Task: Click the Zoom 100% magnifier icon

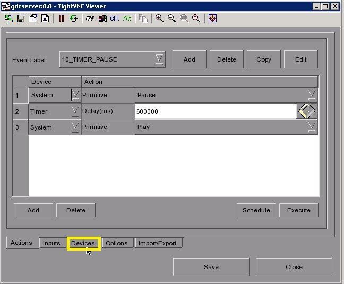Action: click(x=184, y=19)
